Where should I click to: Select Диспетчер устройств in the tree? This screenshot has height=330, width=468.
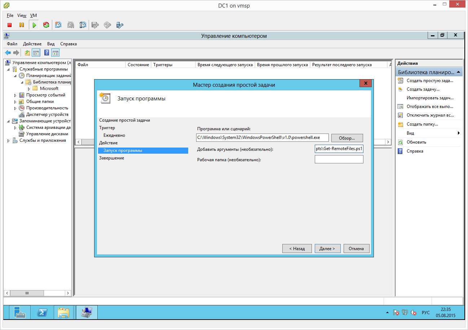(x=47, y=114)
